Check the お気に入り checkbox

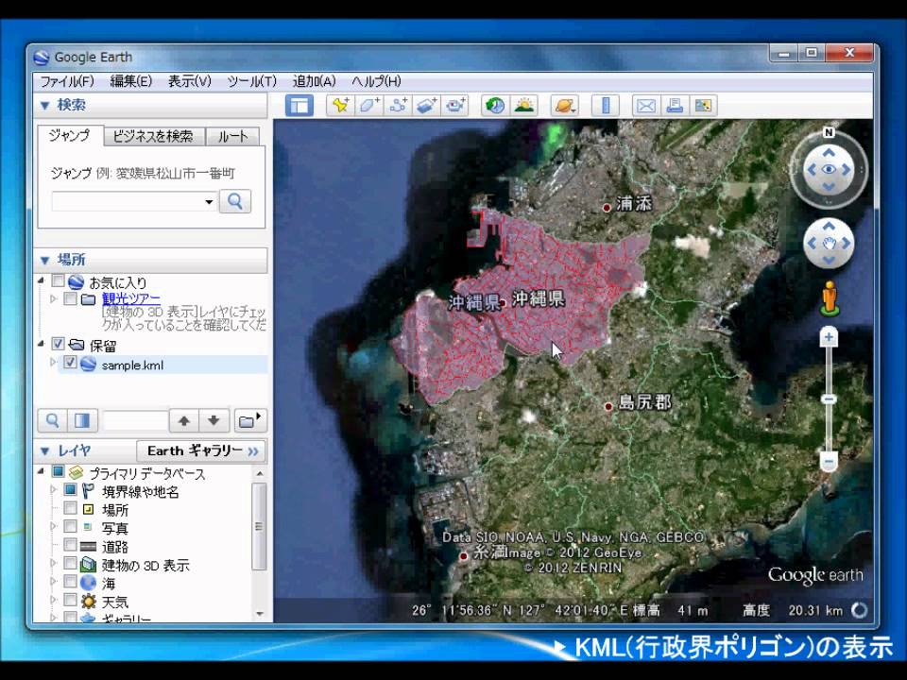click(x=58, y=281)
